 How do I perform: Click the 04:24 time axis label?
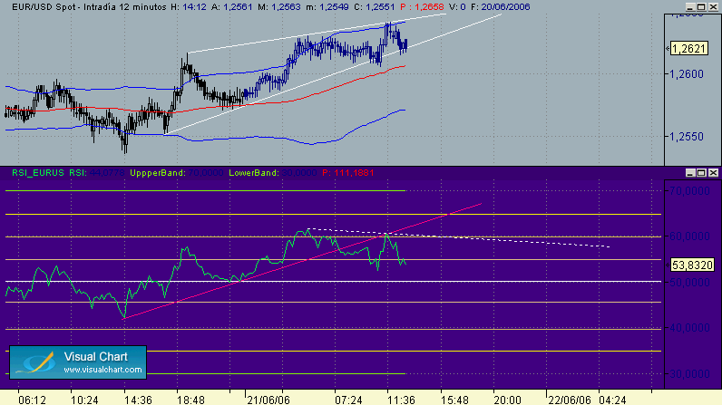(x=612, y=400)
